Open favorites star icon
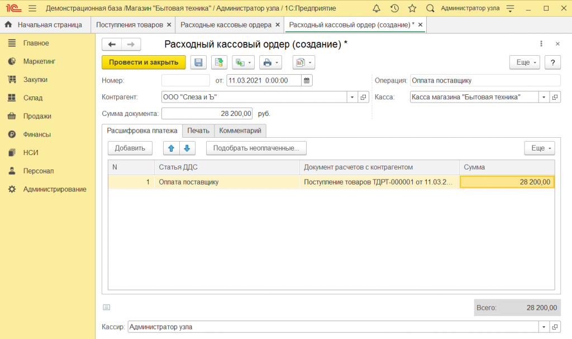The width and height of the screenshot is (572, 339). click(x=412, y=8)
